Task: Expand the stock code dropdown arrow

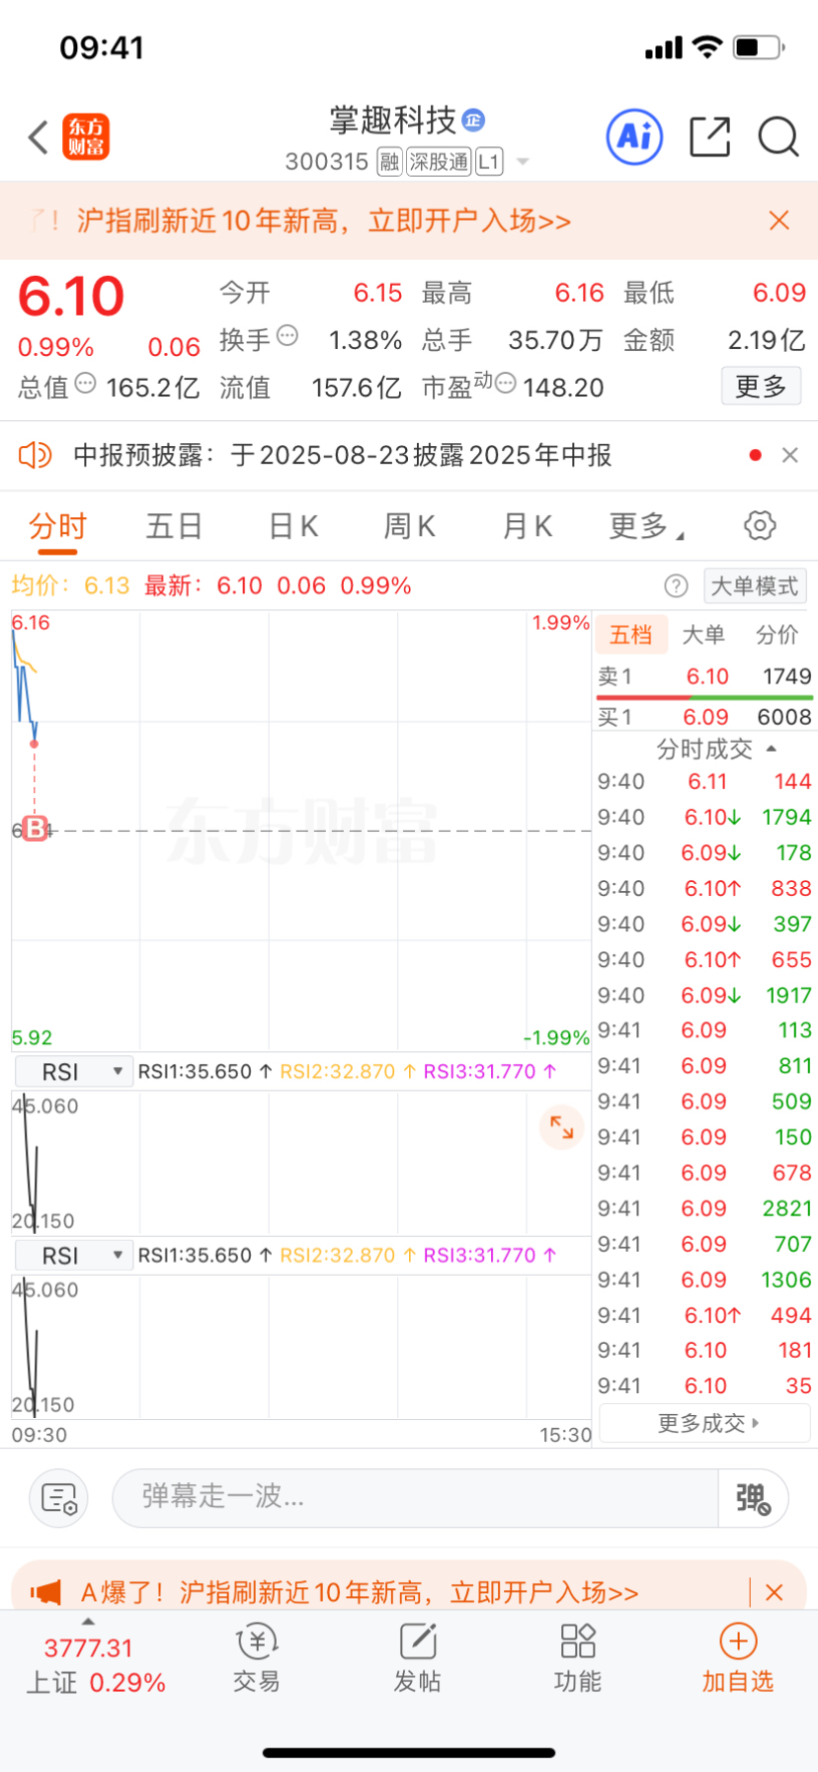Action: point(523,161)
